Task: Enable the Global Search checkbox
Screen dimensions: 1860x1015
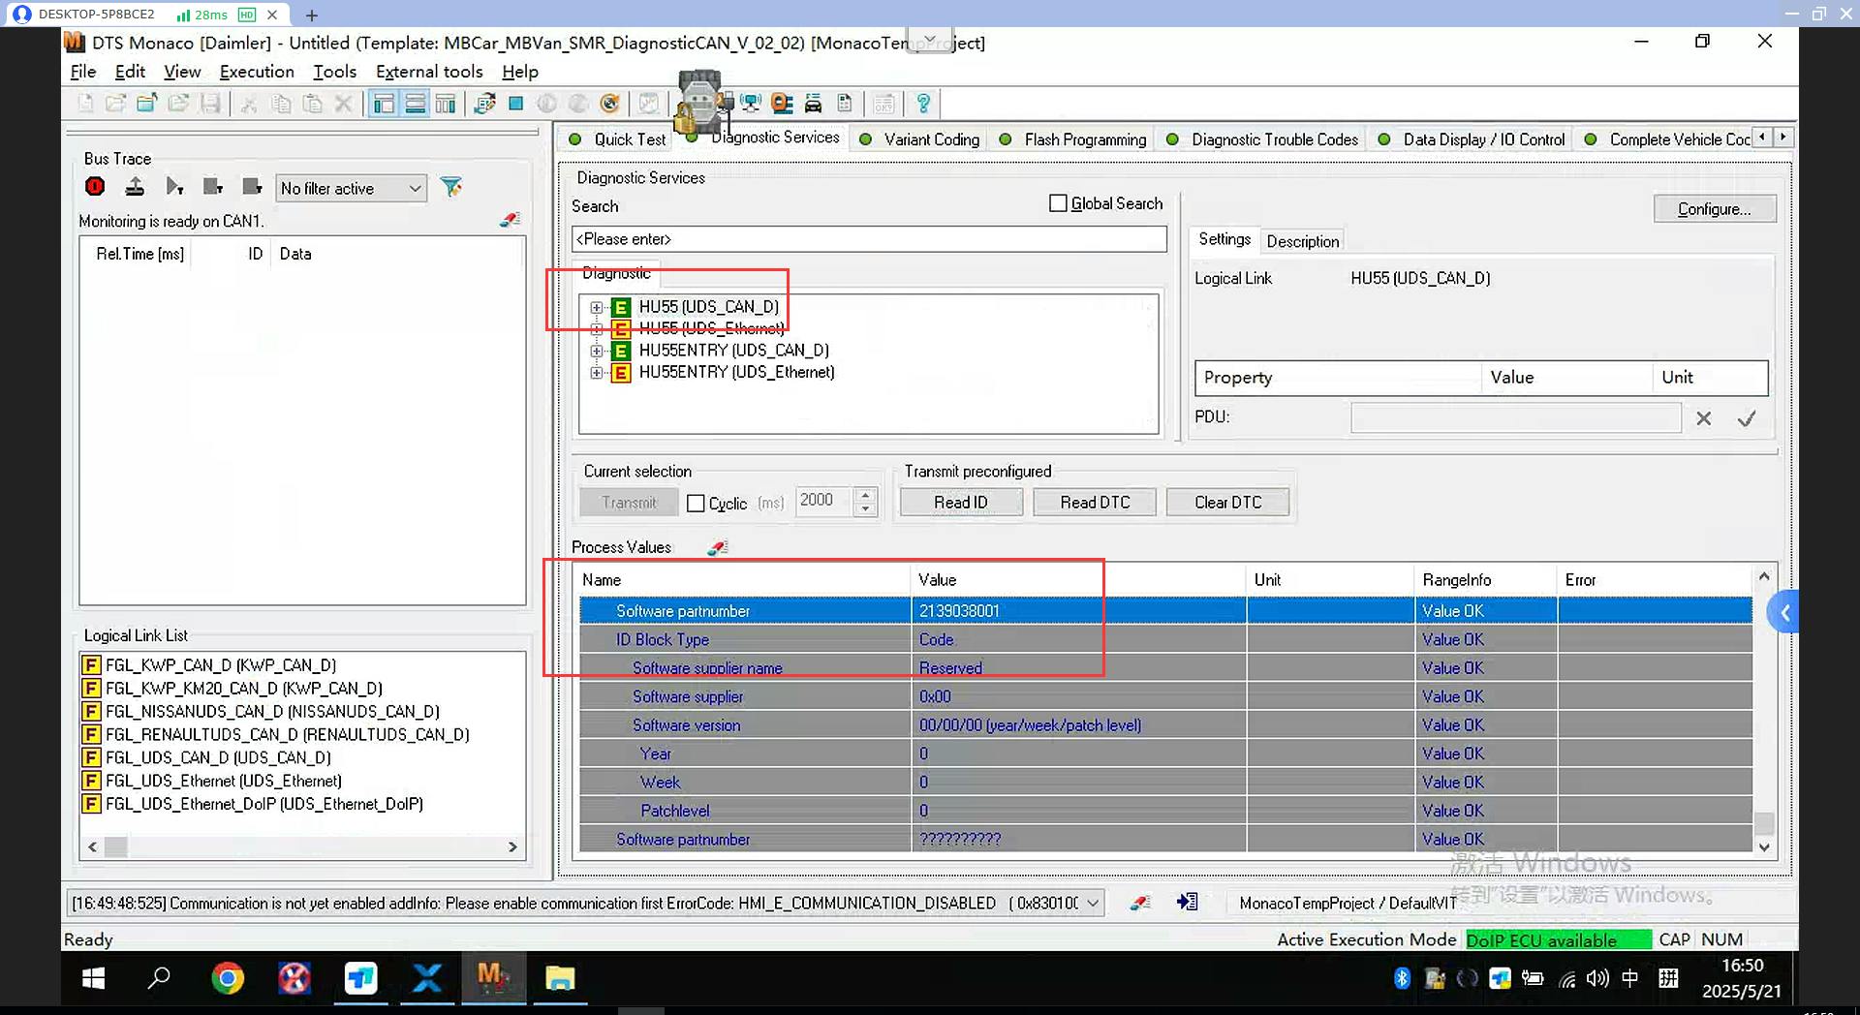Action: (1058, 203)
